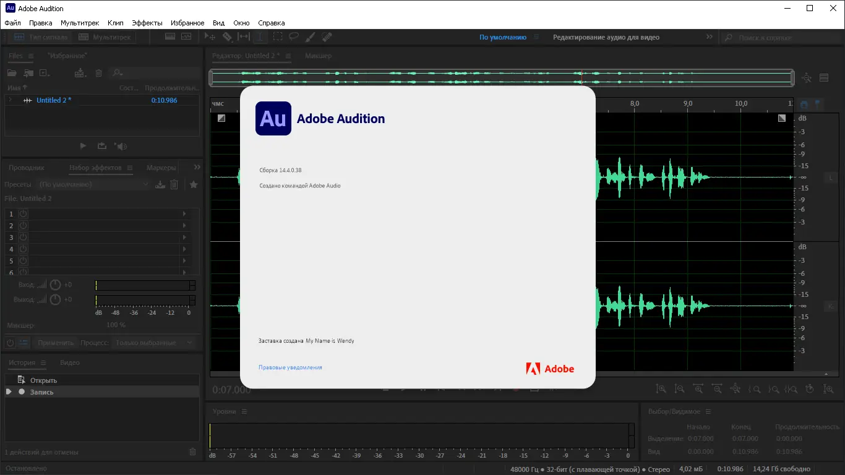845x475 pixels.
Task: Toggle power for effect slot 3
Action: [23, 237]
